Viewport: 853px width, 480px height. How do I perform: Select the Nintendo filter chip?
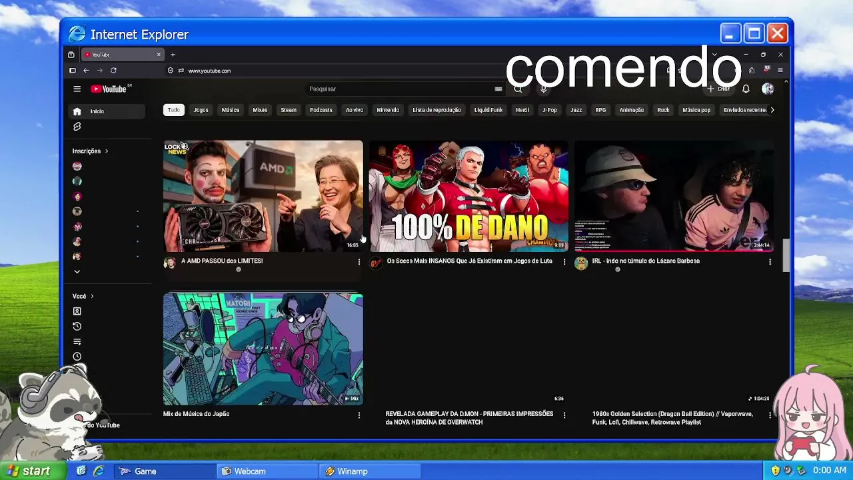[388, 110]
